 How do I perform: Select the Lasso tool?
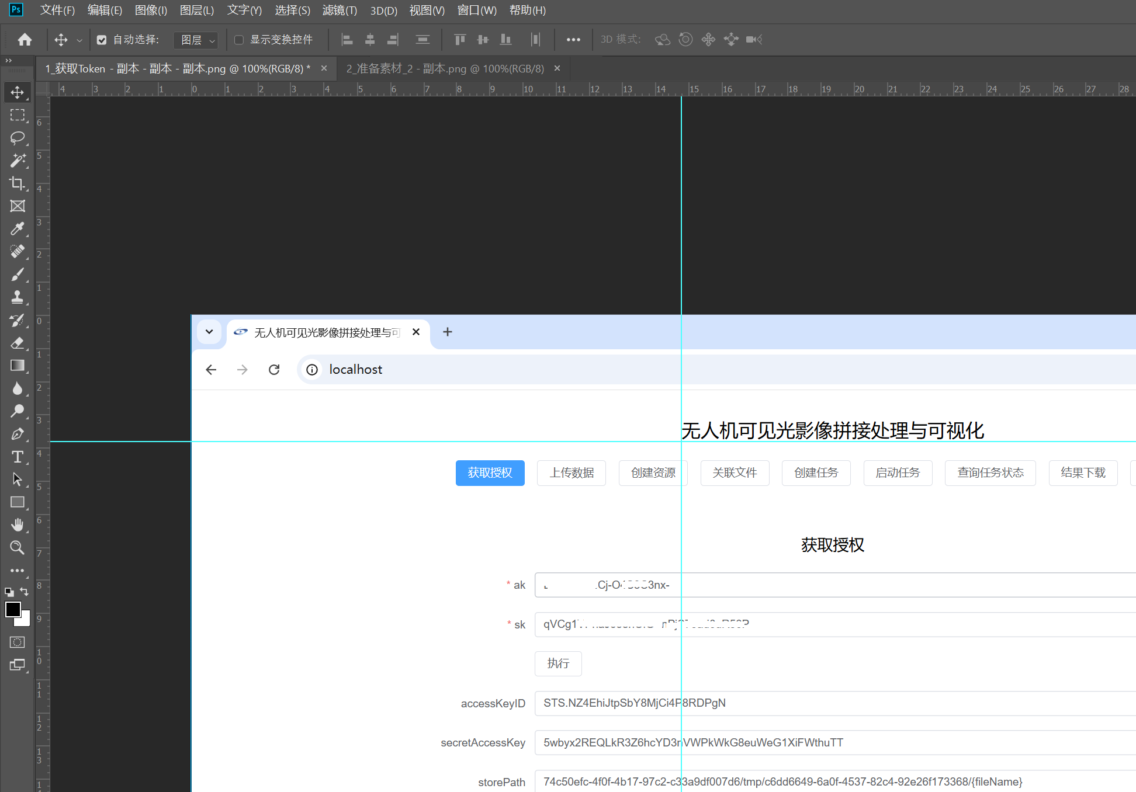pos(18,138)
